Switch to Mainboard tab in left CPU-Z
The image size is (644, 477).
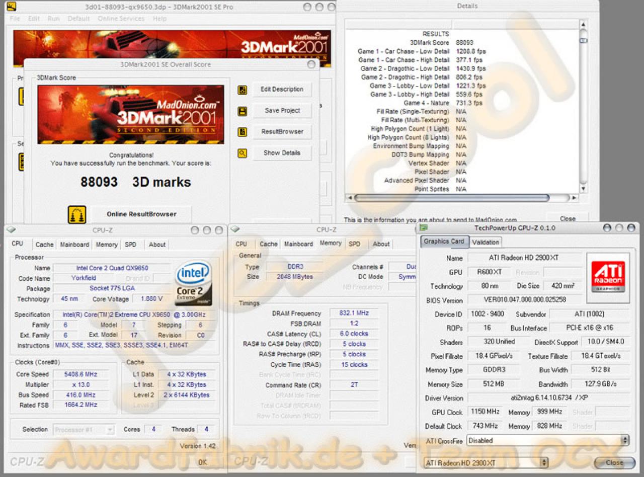coord(74,245)
